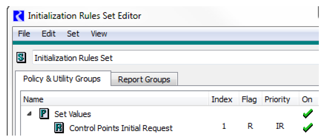The width and height of the screenshot is (327, 138).
Task: Open the Edit menu
Action: 49,34
